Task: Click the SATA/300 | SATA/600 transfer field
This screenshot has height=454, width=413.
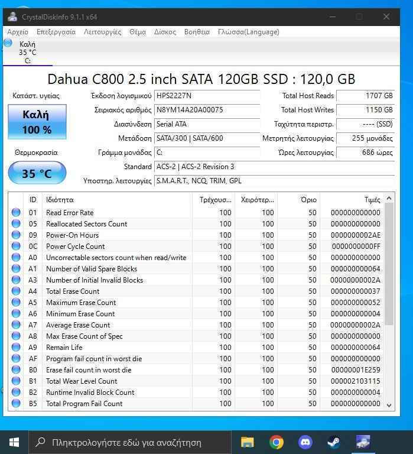Action: (207, 138)
